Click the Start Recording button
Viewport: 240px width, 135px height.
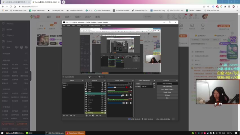point(167,86)
